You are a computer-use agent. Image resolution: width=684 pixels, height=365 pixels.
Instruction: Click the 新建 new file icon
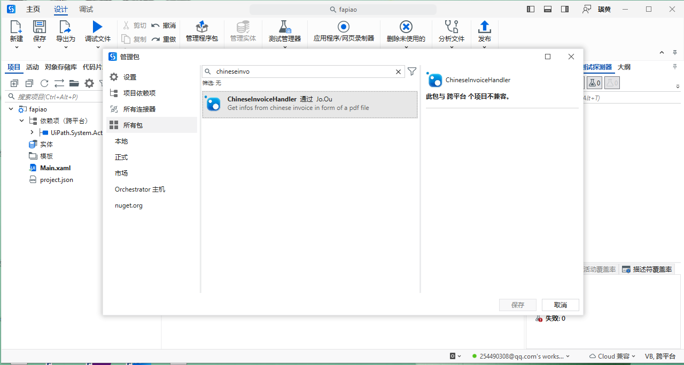pos(17,27)
